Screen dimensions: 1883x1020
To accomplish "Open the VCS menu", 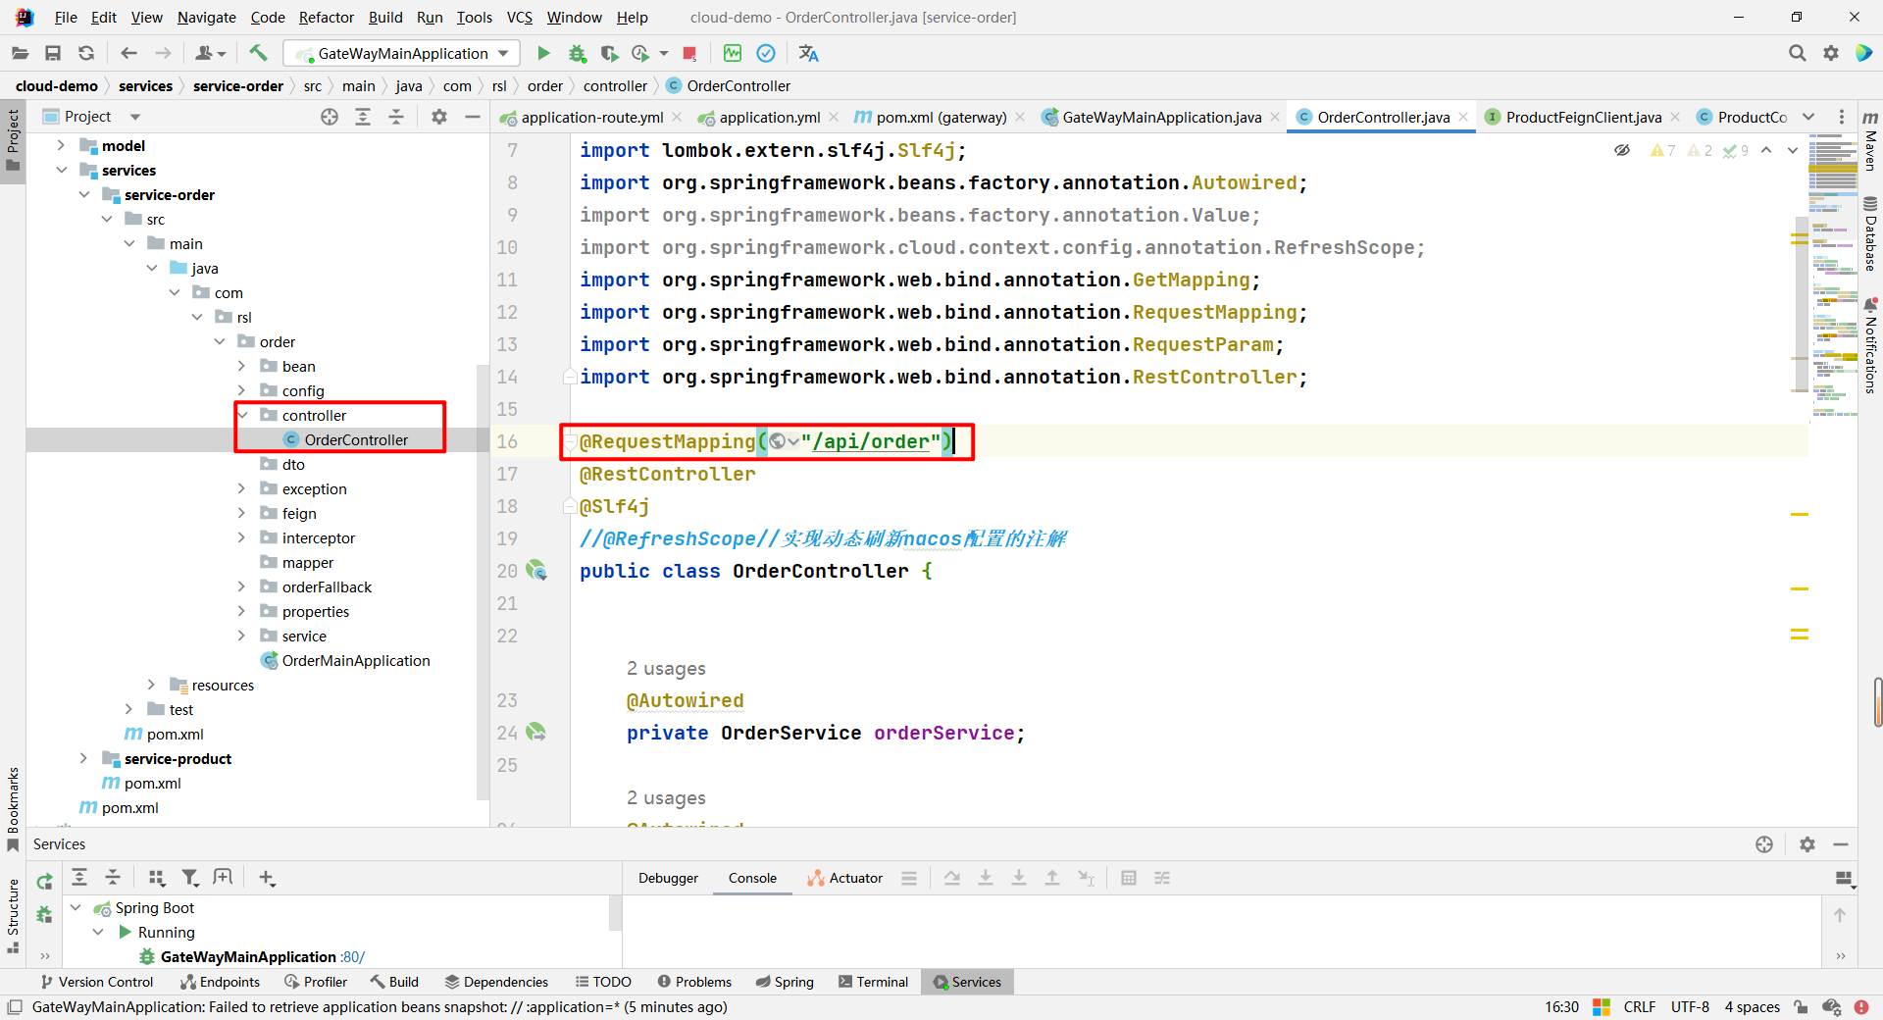I will click(x=519, y=17).
